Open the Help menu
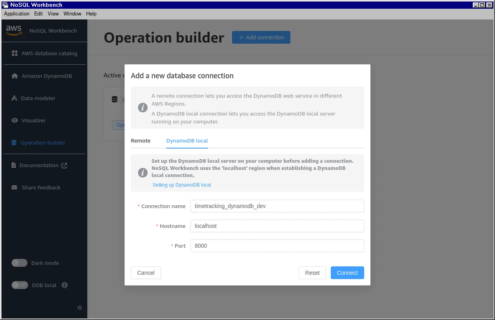 91,14
